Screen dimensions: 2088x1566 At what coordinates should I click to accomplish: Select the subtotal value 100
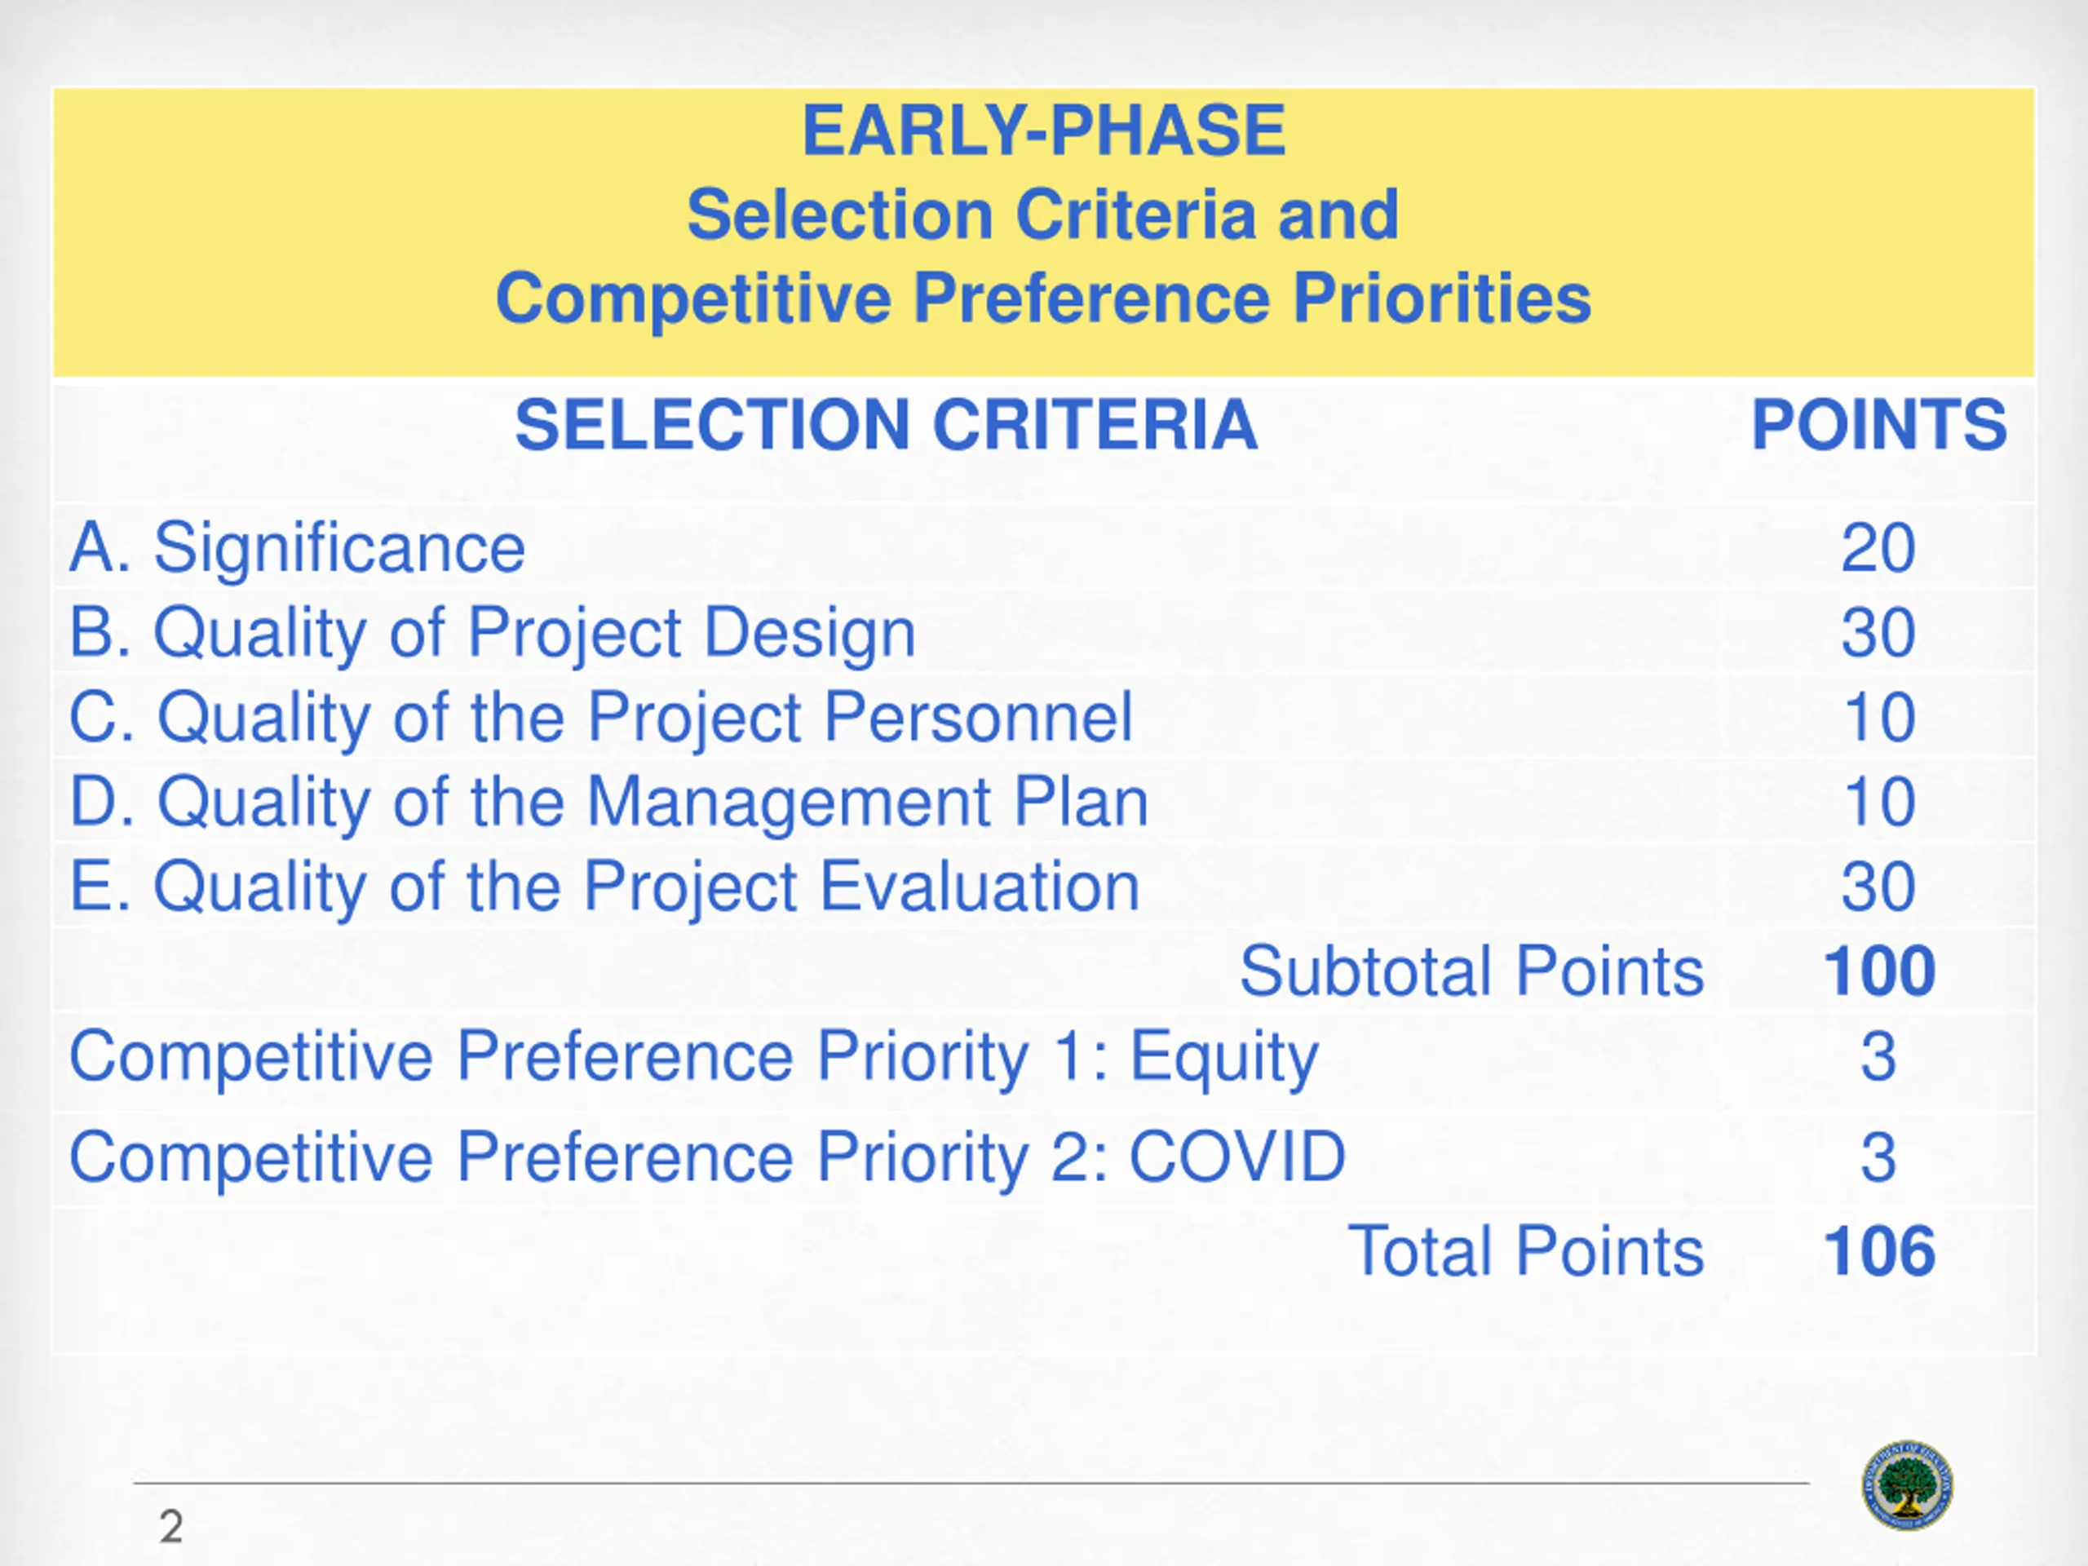point(1878,971)
